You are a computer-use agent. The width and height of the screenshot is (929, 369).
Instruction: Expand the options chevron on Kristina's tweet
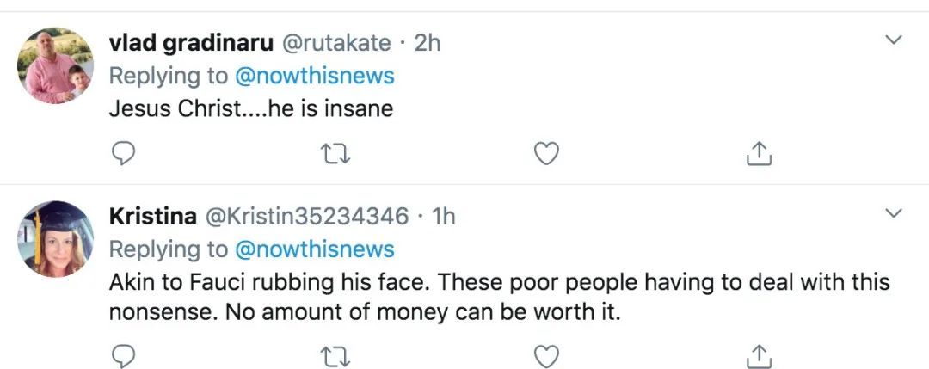[x=894, y=212]
